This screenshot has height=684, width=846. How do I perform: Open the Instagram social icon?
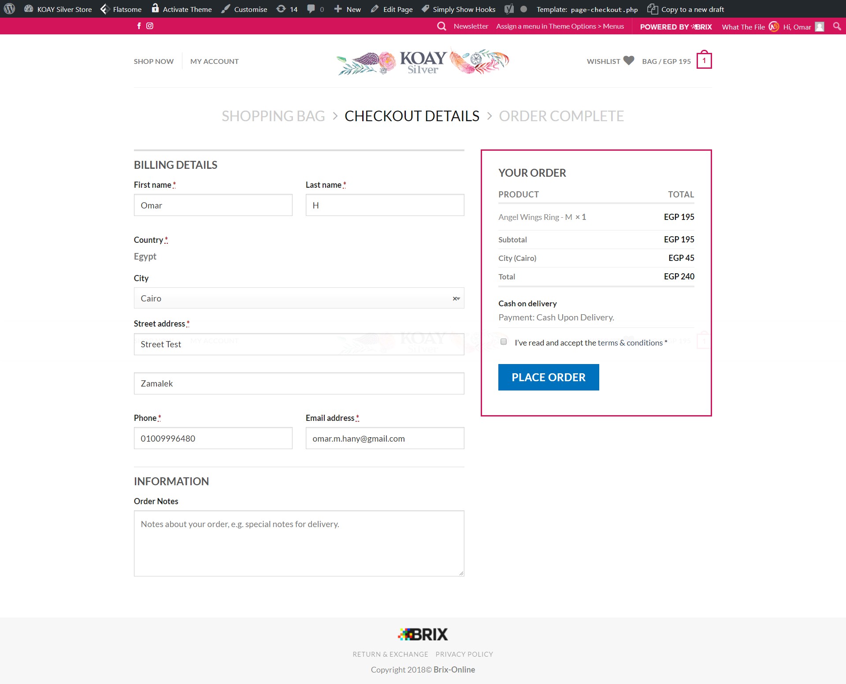click(150, 26)
